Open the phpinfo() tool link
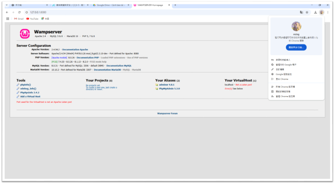The height and width of the screenshot is (184, 335). click(x=25, y=85)
